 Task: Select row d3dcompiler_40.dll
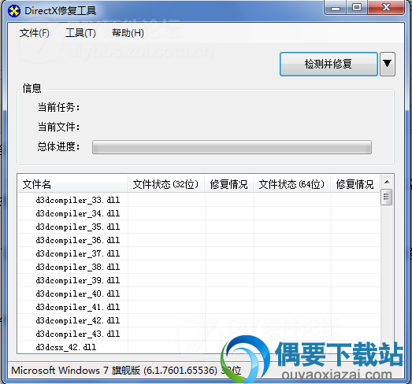(x=199, y=294)
